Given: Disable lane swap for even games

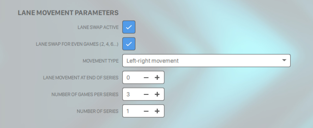Looking at the screenshot, I should pos(129,44).
